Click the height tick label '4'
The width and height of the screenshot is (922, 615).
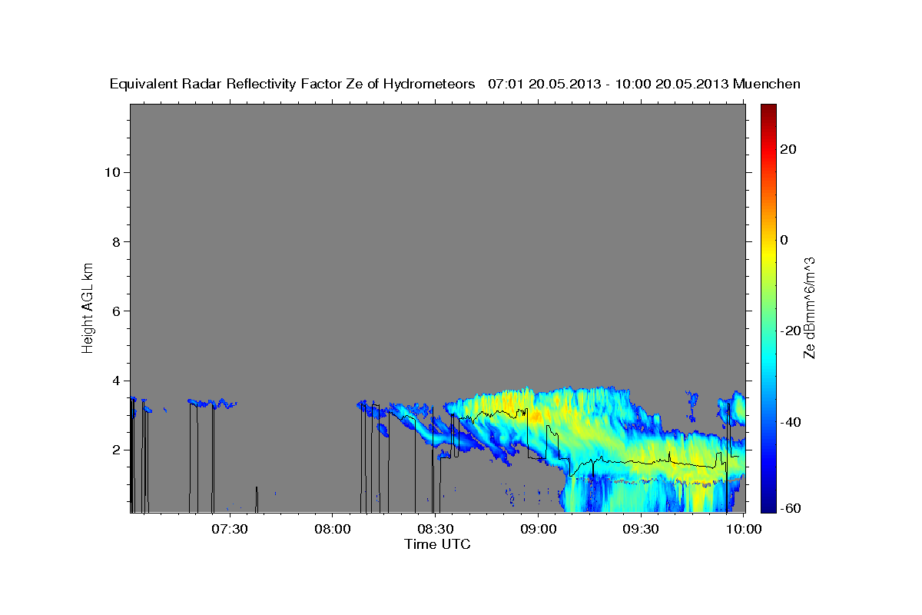117,381
